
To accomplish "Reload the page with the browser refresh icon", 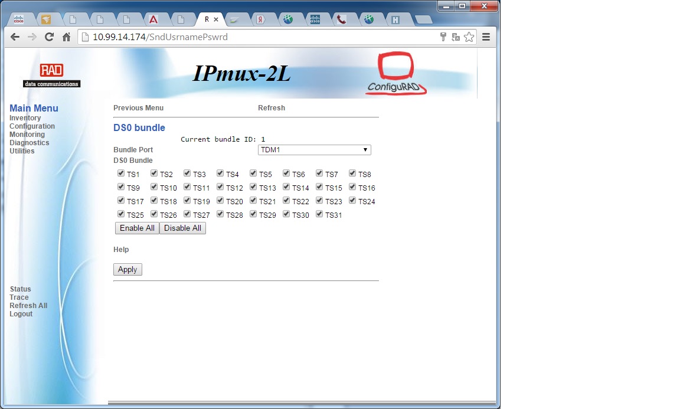I will (49, 37).
